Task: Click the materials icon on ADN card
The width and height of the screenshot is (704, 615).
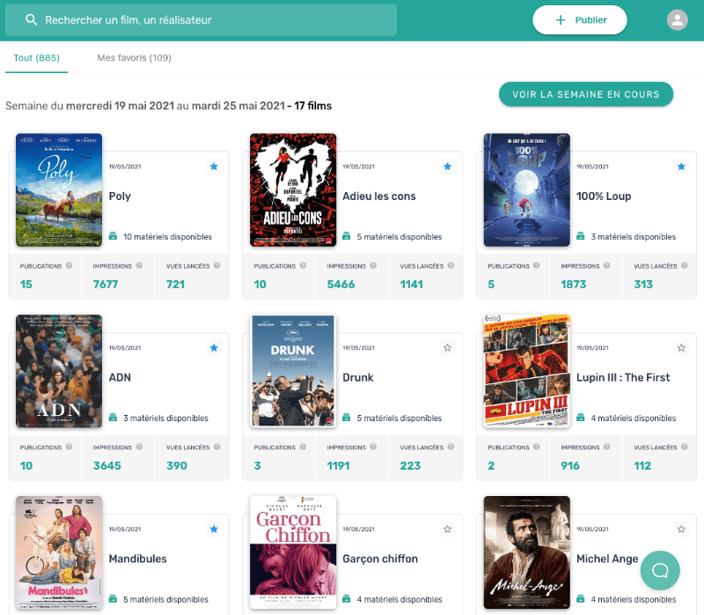Action: 114,418
